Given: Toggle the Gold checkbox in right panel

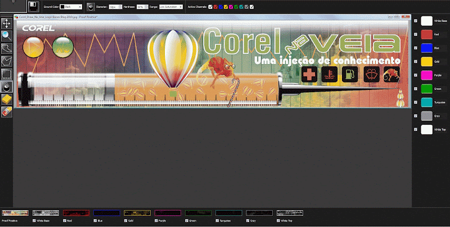Looking at the screenshot, I should [x=416, y=62].
